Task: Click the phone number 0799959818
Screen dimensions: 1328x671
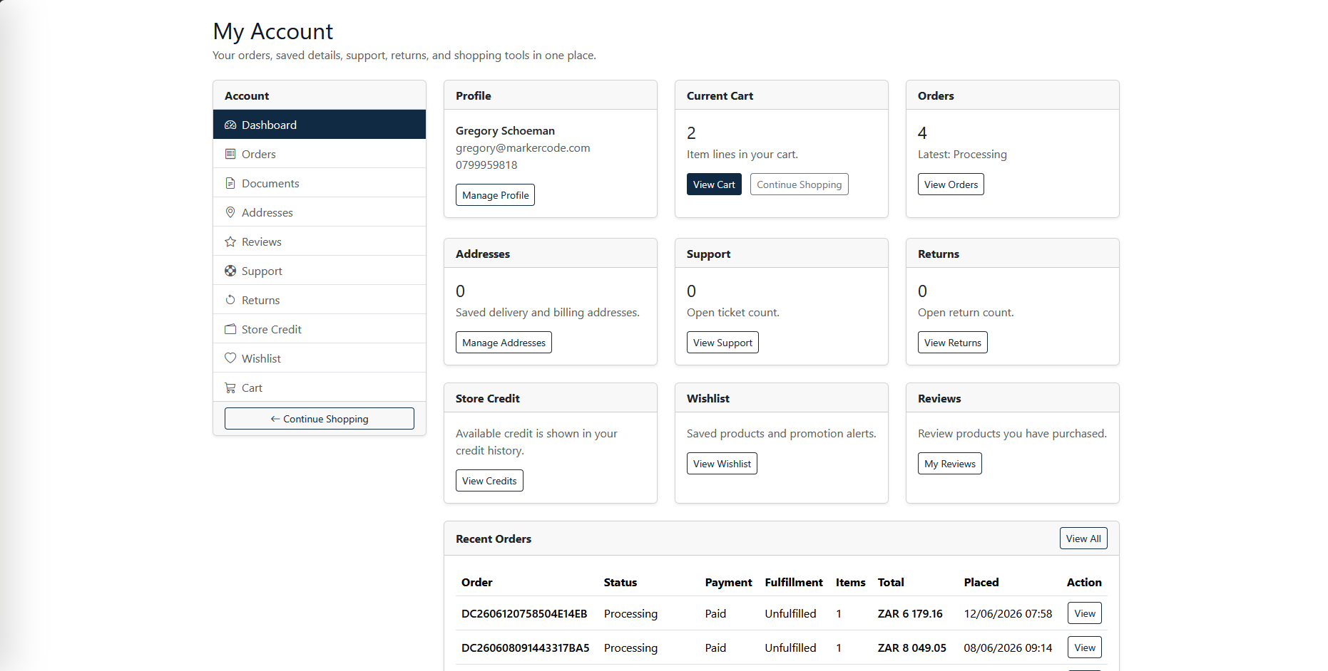Action: point(486,165)
